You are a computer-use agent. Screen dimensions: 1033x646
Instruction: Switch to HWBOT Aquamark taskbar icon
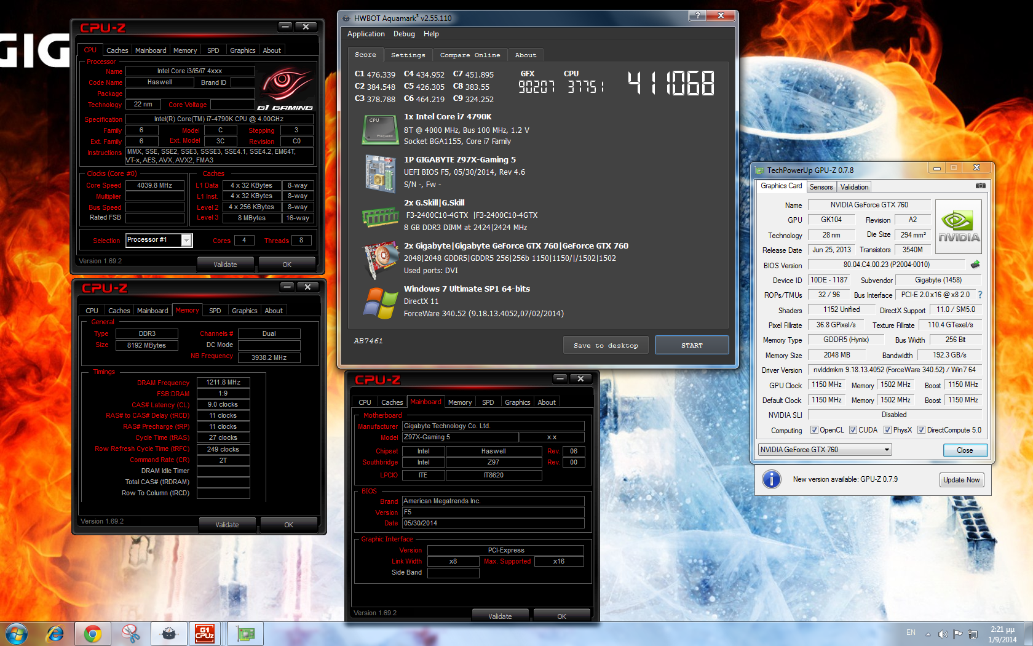pos(168,633)
